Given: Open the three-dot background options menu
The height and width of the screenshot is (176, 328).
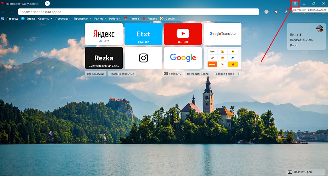Looking at the screenshot, I should coord(239,74).
